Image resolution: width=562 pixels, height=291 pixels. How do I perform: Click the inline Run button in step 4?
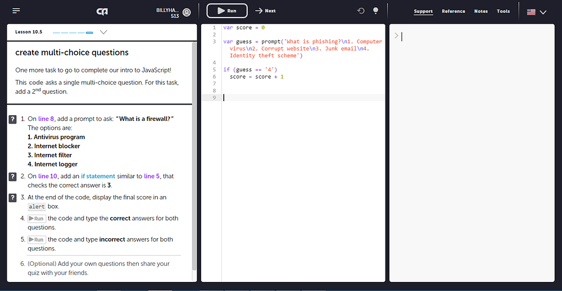point(37,218)
